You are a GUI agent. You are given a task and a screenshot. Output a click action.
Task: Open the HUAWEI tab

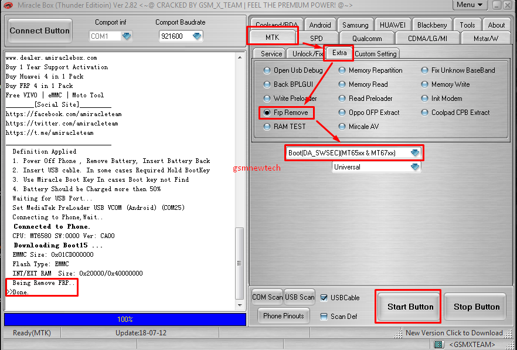tap(392, 25)
